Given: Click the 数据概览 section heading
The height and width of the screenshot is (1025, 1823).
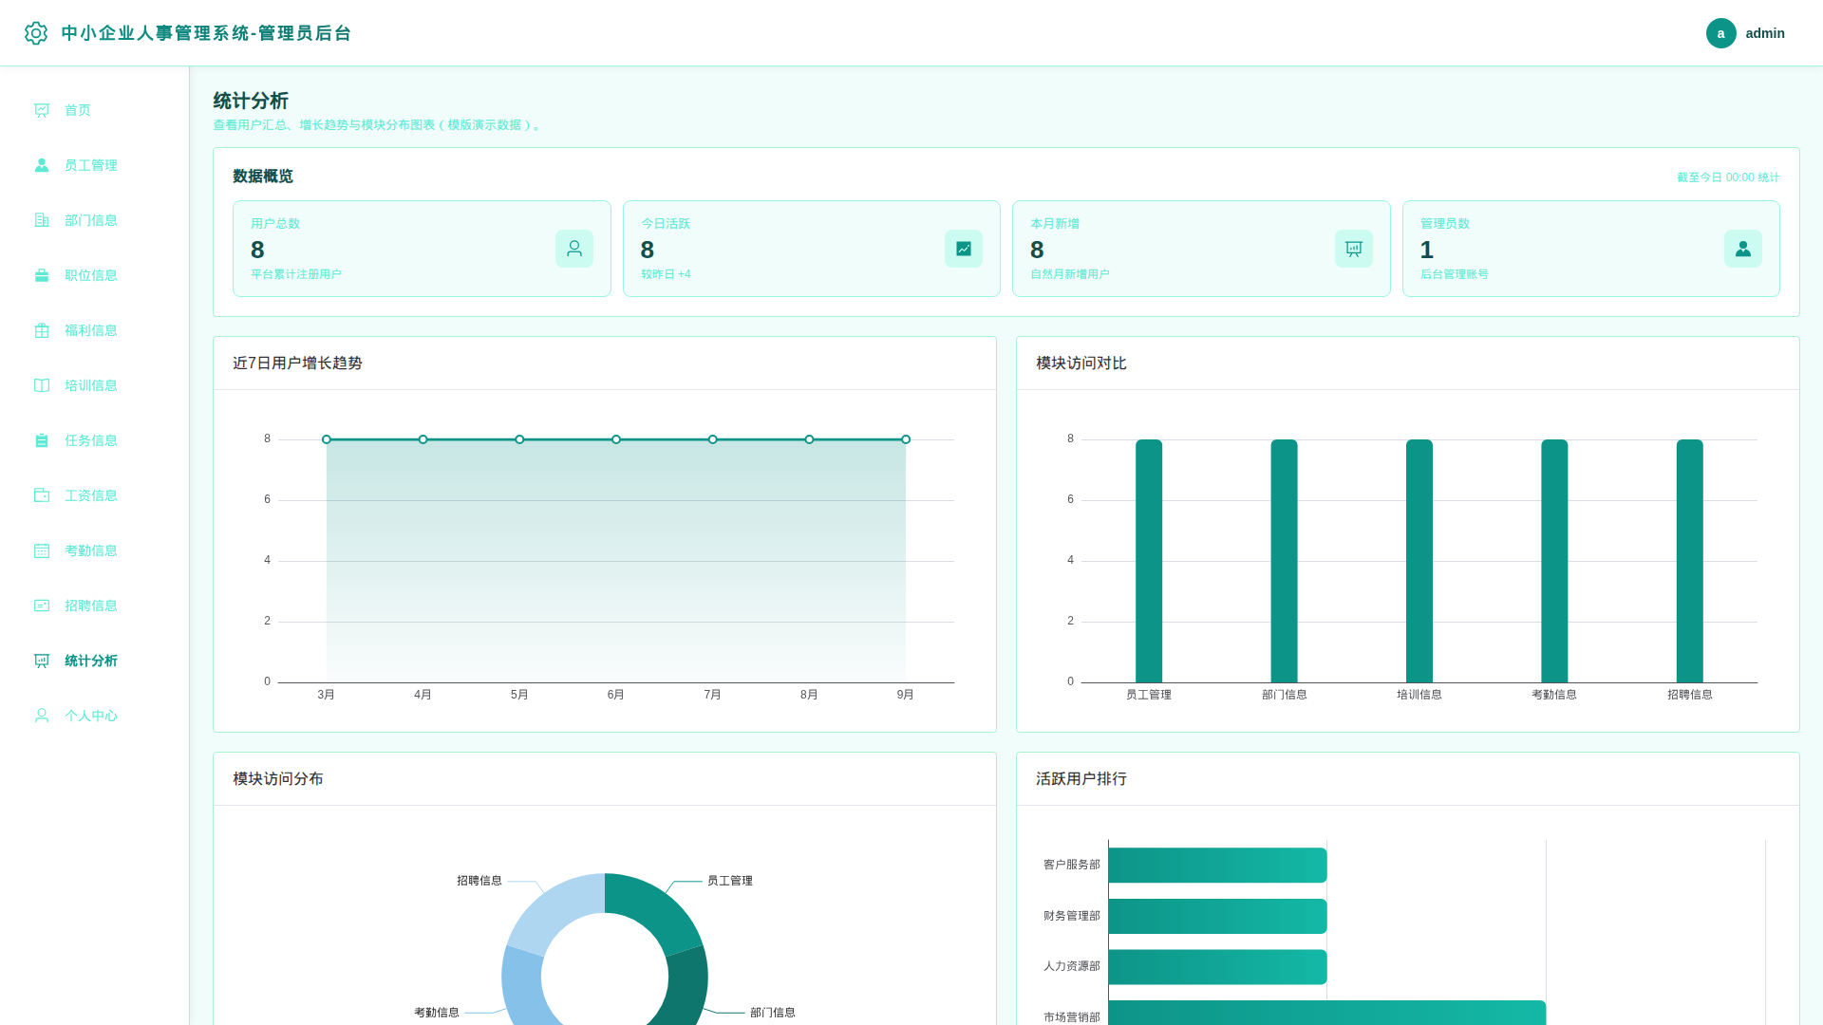Looking at the screenshot, I should point(263,177).
